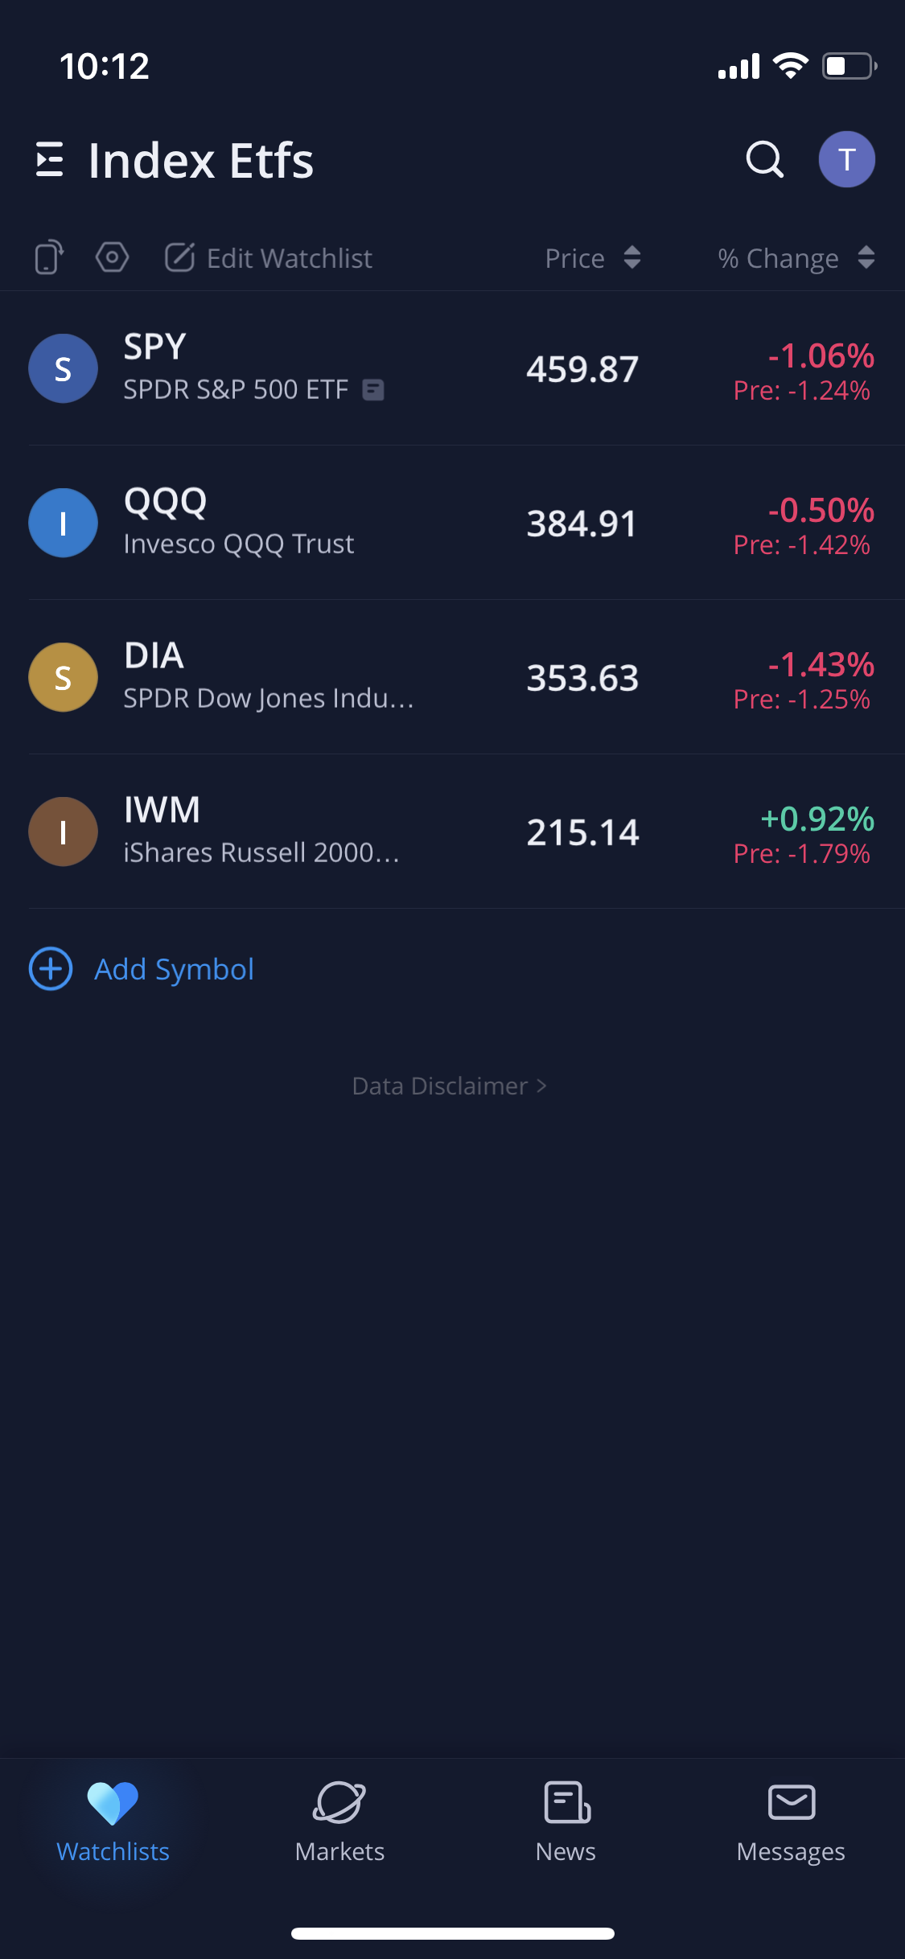905x1959 pixels.
Task: Toggle IWM percent change display +0.92%
Action: click(817, 819)
